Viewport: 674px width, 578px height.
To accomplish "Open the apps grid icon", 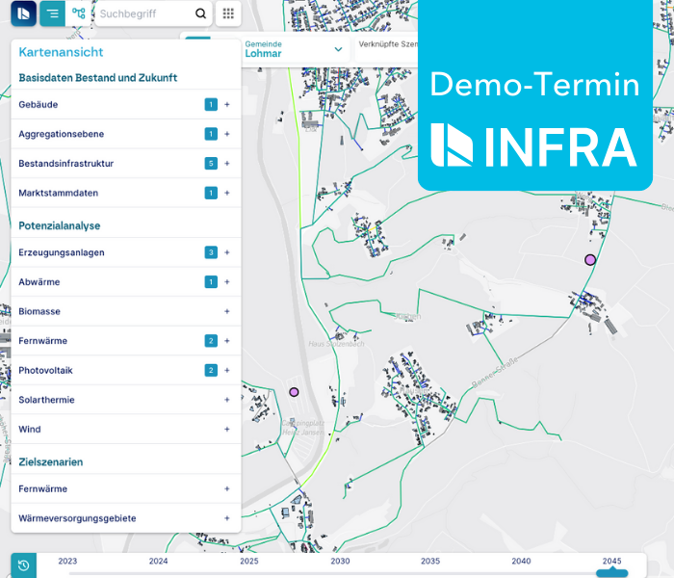I will click(x=228, y=13).
